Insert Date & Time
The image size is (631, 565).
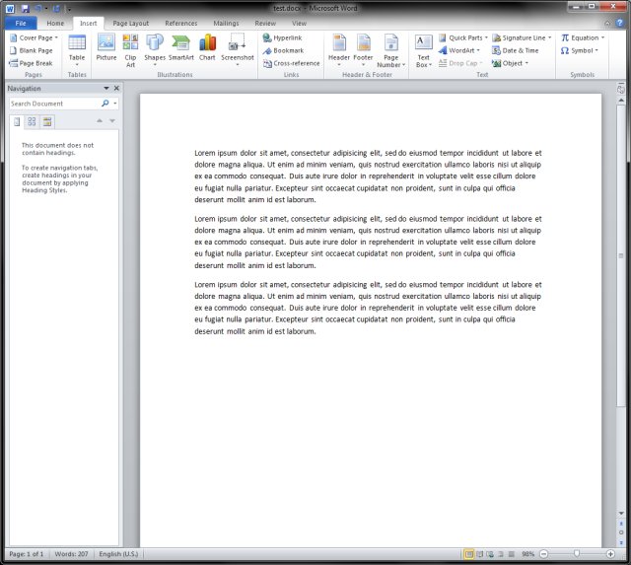coord(515,50)
